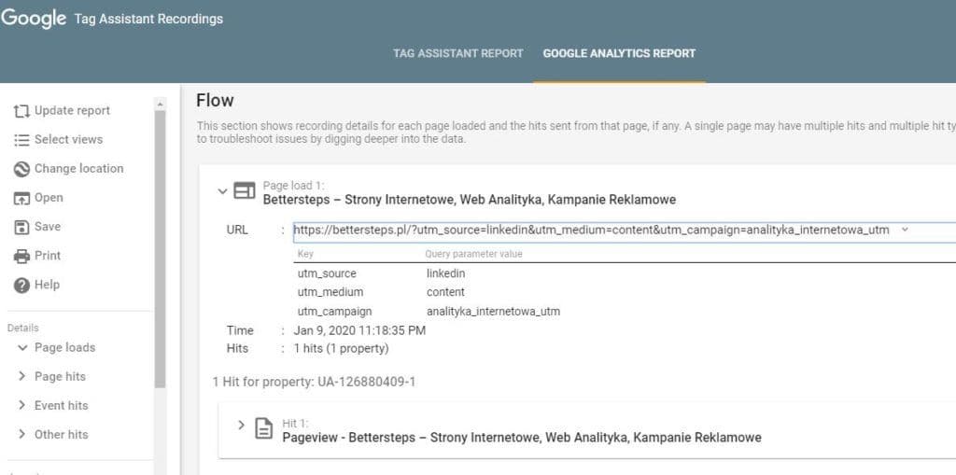Screen dimensions: 956x475
Task: Click the linkedin parameter value
Action: point(445,273)
